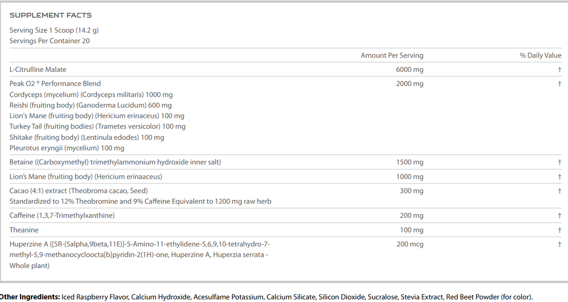Click the "Other Ingredients:" bold label
The image size is (568, 302).
(30, 297)
